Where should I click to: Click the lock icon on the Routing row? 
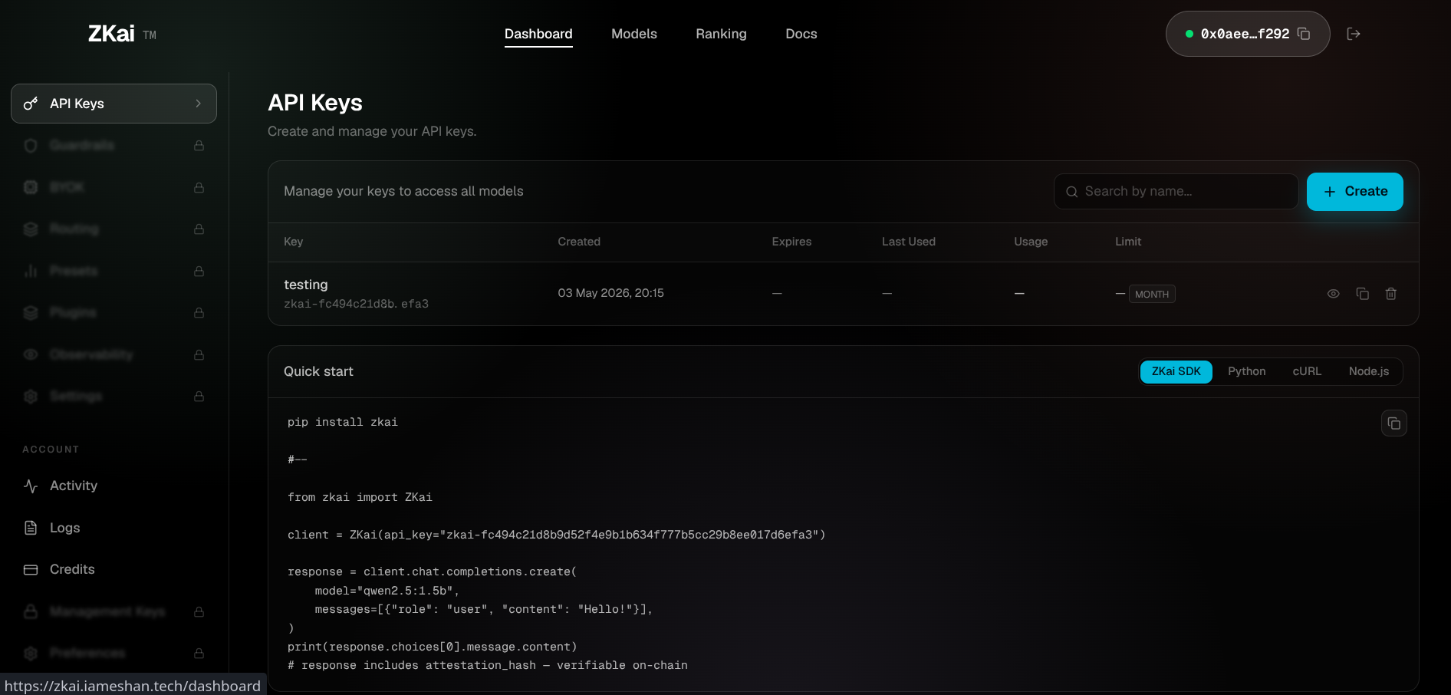199,229
